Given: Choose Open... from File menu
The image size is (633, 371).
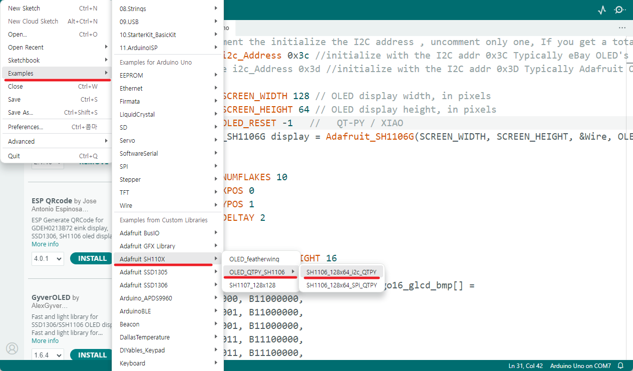Looking at the screenshot, I should [56, 35].
